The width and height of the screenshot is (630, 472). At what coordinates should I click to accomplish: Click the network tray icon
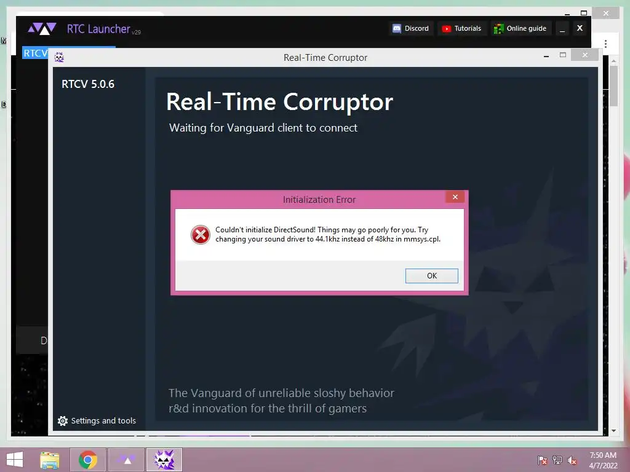(x=557, y=460)
